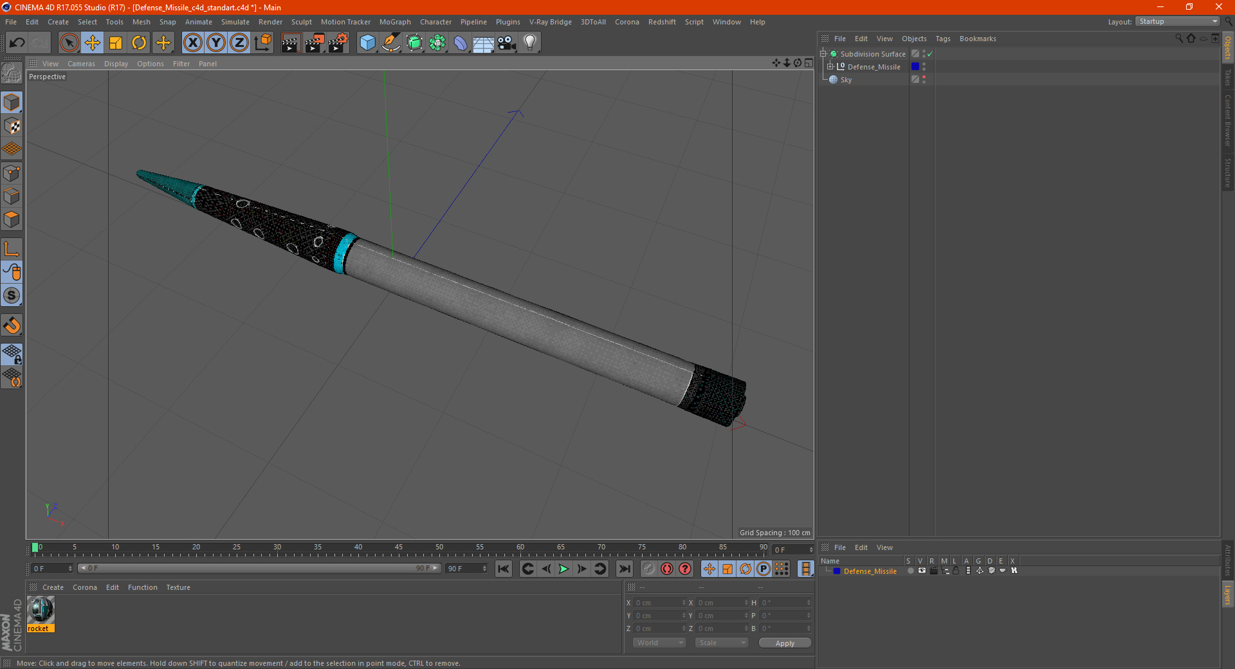Add a Cube primitive object
Screen dimensions: 1235x669
coord(367,43)
